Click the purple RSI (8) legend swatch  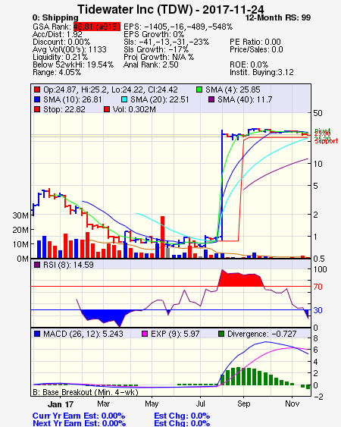click(x=37, y=265)
